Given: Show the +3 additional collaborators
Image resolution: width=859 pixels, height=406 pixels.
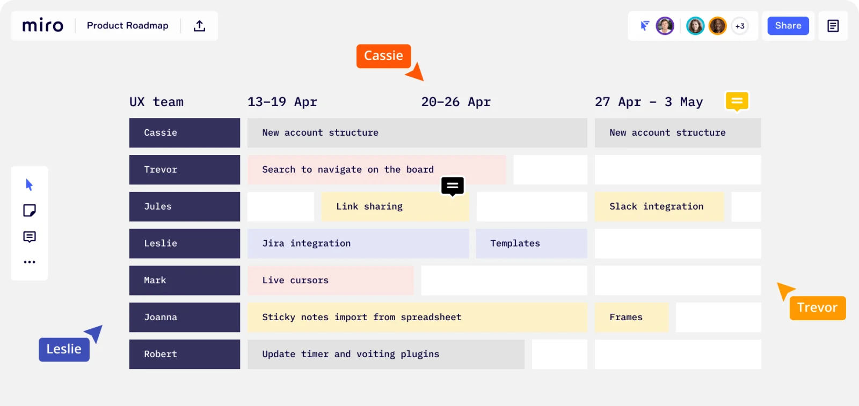Looking at the screenshot, I should point(740,26).
